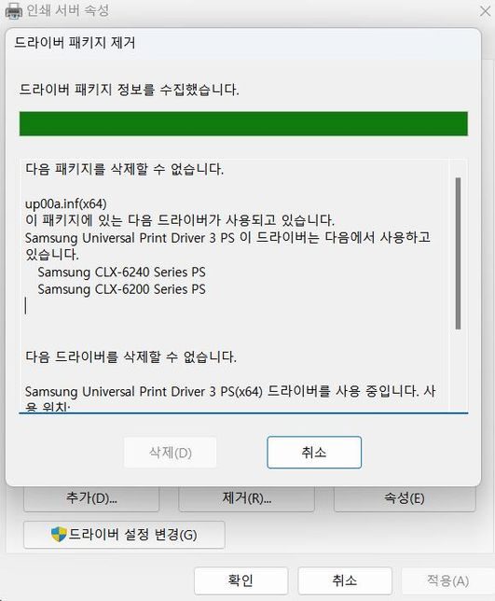Viewport: 495px width, 601px height.
Task: Confirm with the 확인 button
Action: tap(241, 580)
